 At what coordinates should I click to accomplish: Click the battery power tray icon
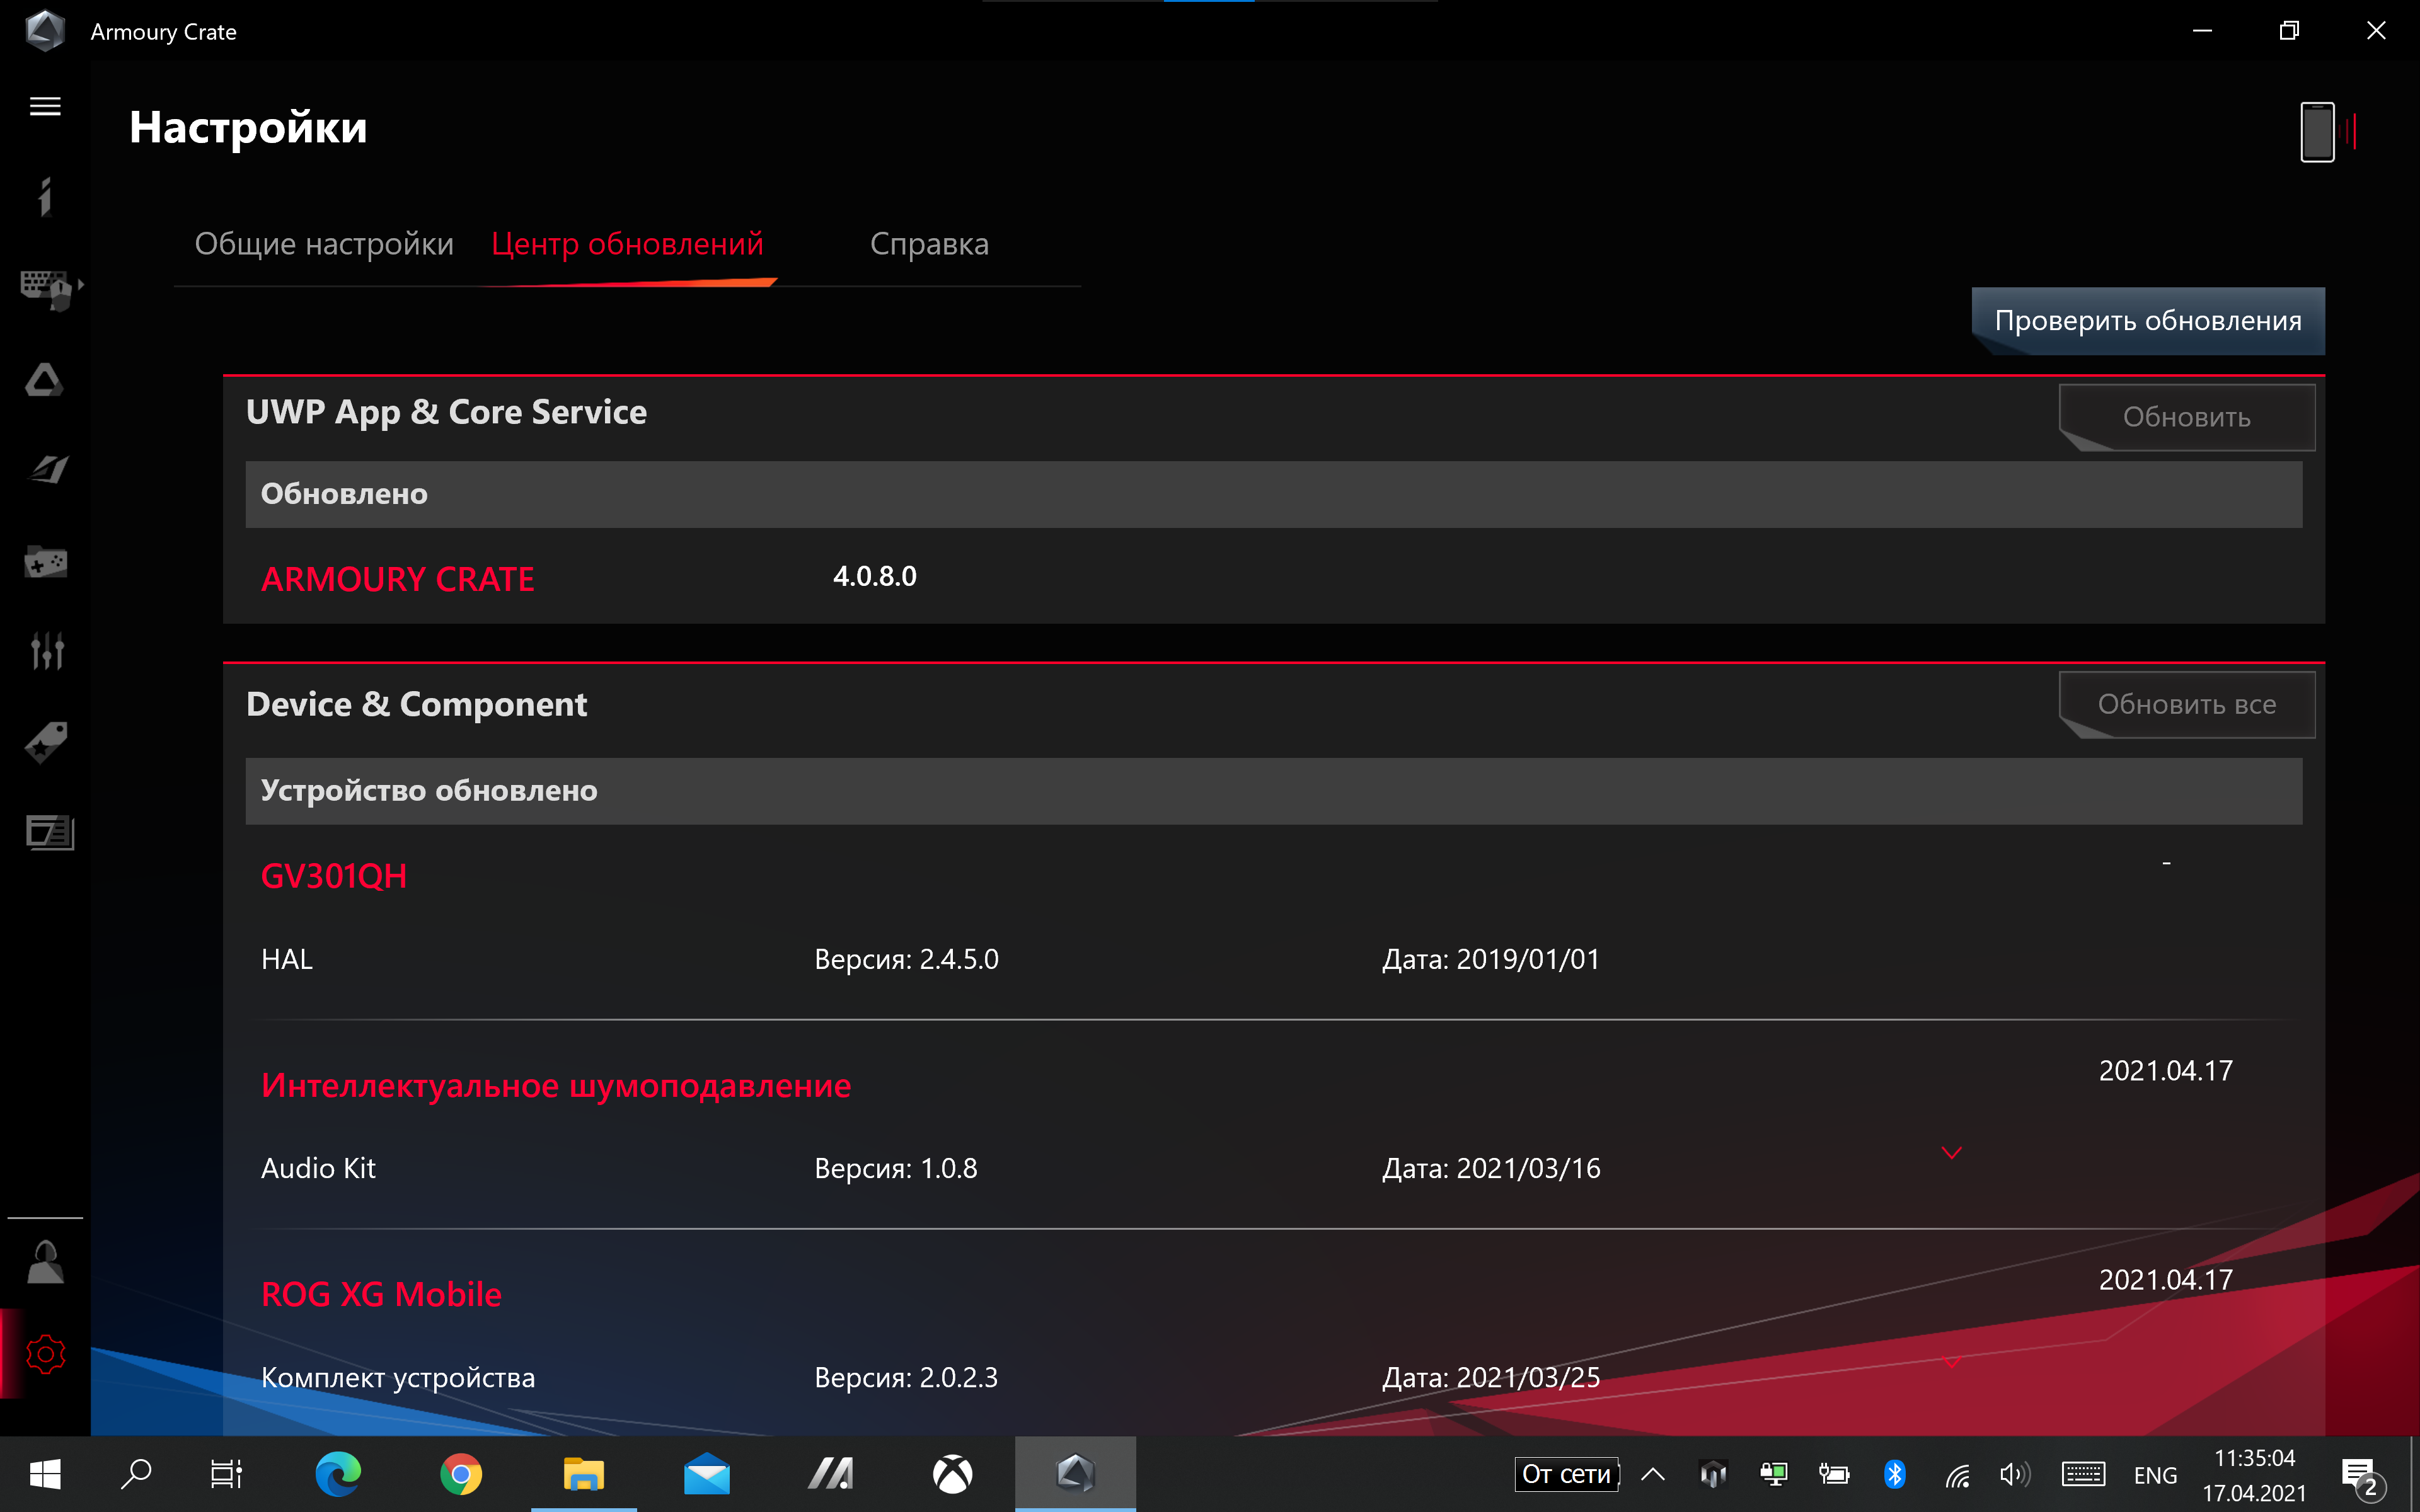[1833, 1474]
